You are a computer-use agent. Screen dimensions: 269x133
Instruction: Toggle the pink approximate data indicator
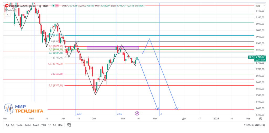point(57,5)
